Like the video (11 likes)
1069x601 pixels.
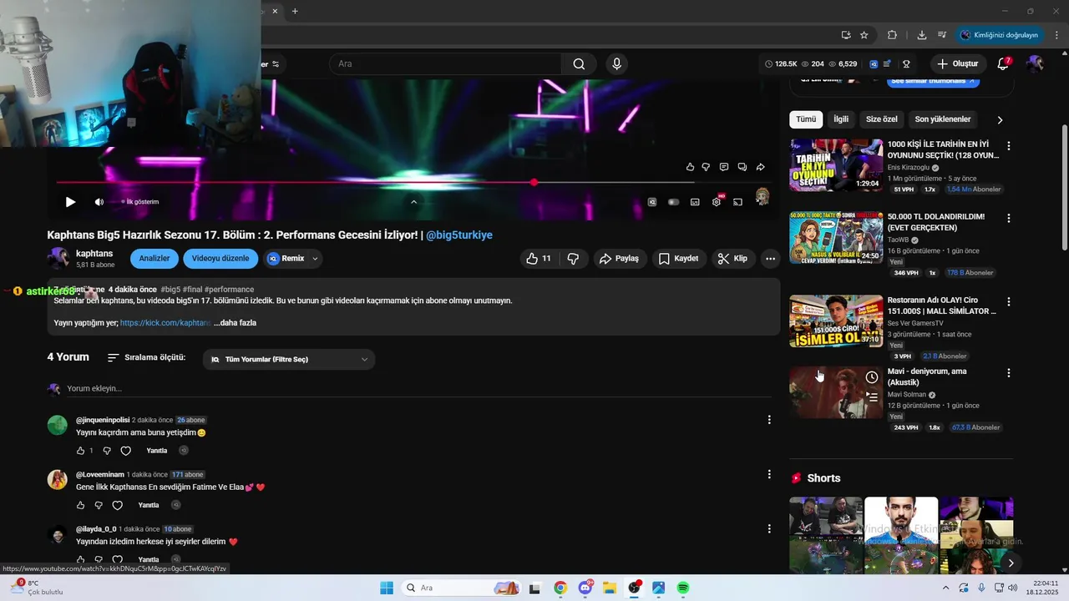539,259
